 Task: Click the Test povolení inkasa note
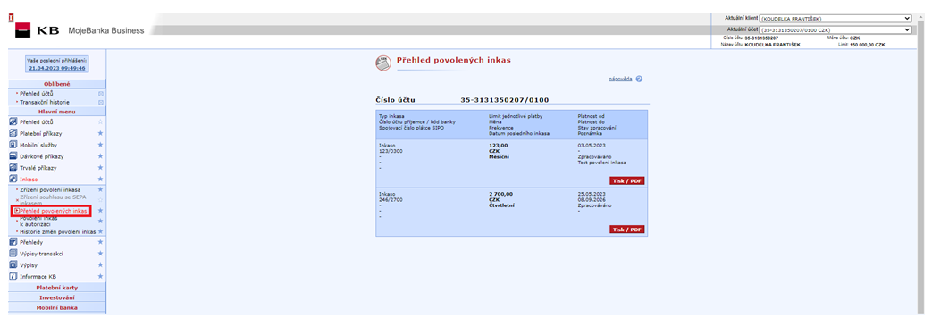pyautogui.click(x=601, y=163)
